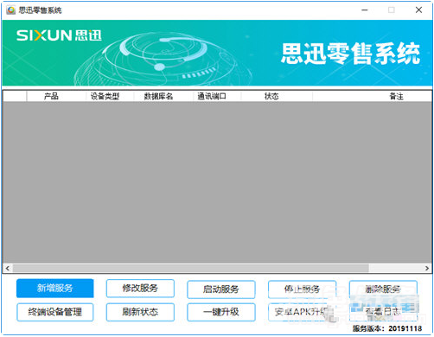The height and width of the screenshot is (337, 434).
Task: Open 终端设备管理 device management
Action: point(55,312)
